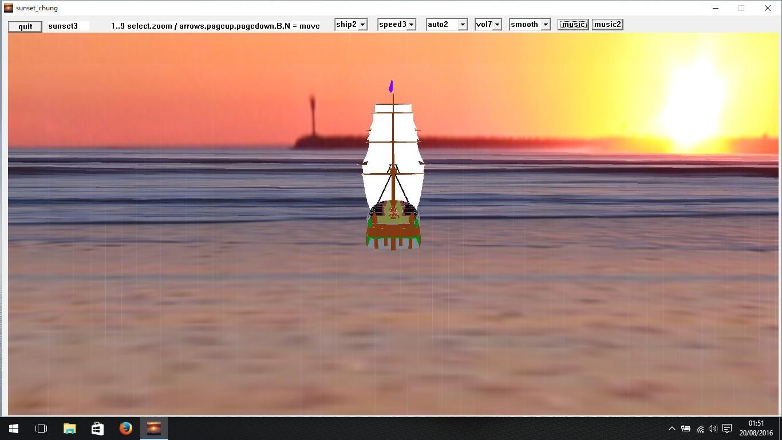Open the Windows Store taskbar icon
The width and height of the screenshot is (782, 440).
point(97,429)
